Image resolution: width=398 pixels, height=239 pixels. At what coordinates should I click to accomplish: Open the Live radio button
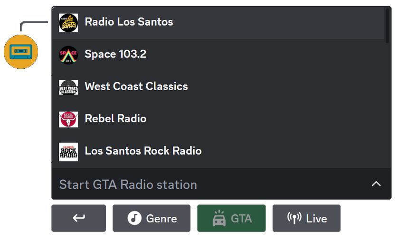point(306,218)
